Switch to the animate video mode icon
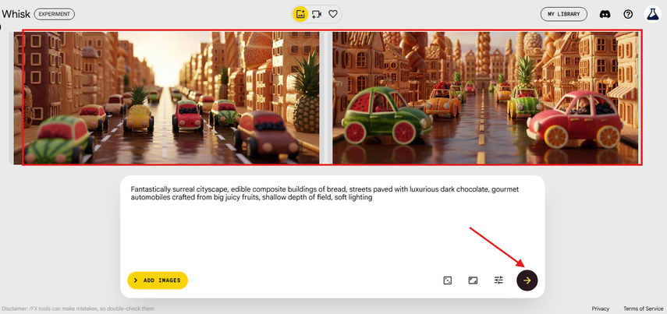667x314 pixels. pos(317,14)
